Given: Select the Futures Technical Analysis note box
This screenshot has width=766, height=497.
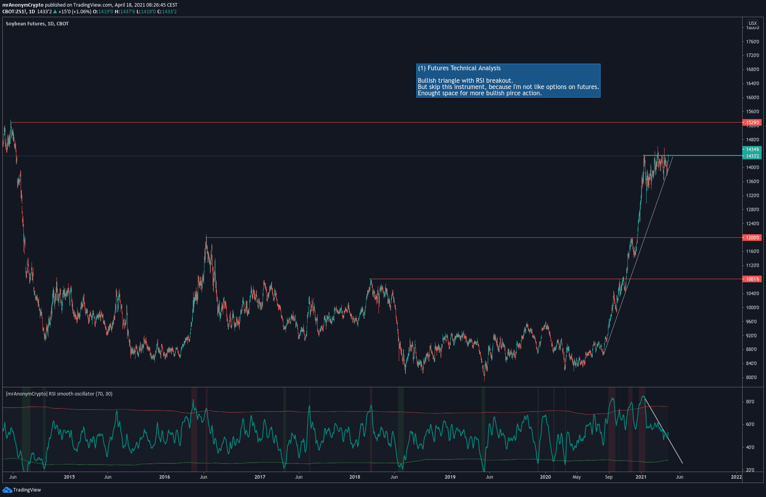Looking at the screenshot, I should pos(508,80).
